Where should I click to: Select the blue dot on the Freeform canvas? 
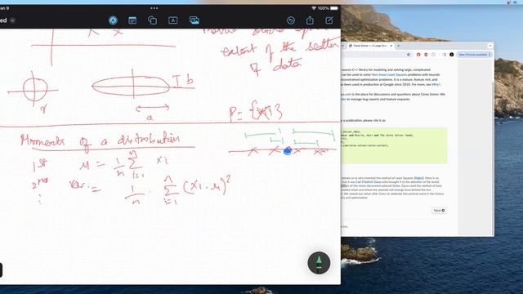[x=287, y=151]
